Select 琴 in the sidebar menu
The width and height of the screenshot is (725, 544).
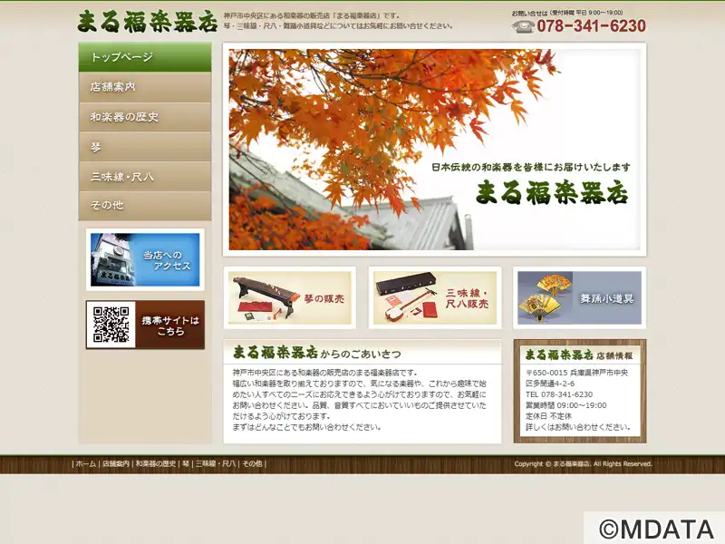(x=145, y=147)
